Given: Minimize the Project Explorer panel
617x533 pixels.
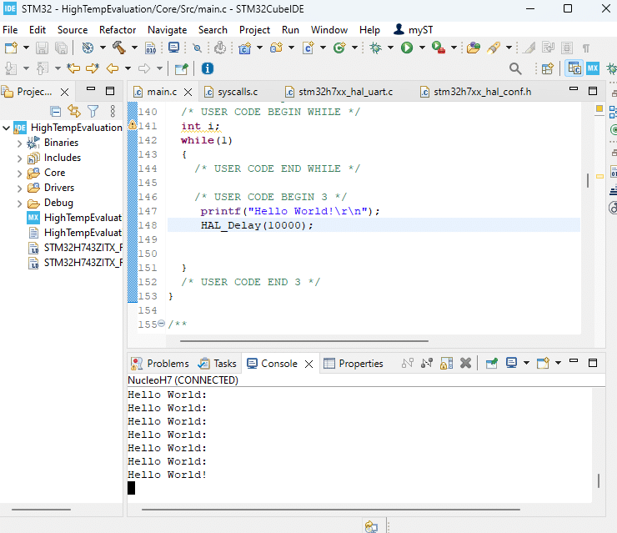Looking at the screenshot, I should click(x=91, y=89).
